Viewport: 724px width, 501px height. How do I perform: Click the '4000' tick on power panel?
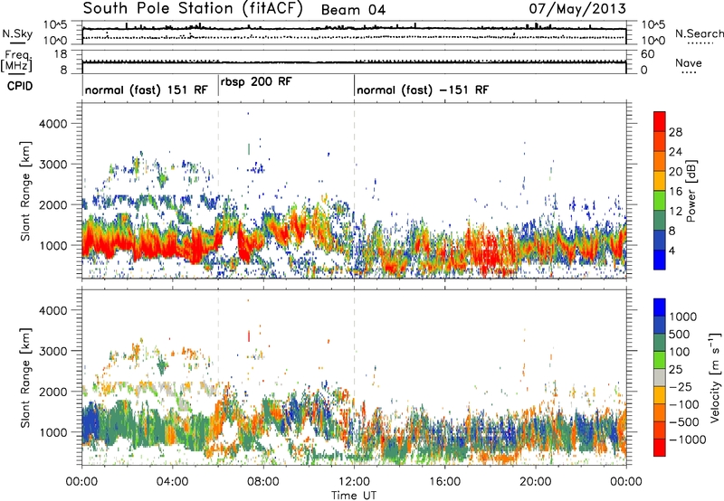point(52,124)
